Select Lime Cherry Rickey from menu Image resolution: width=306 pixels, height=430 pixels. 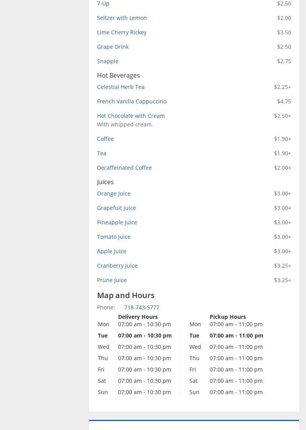122,32
